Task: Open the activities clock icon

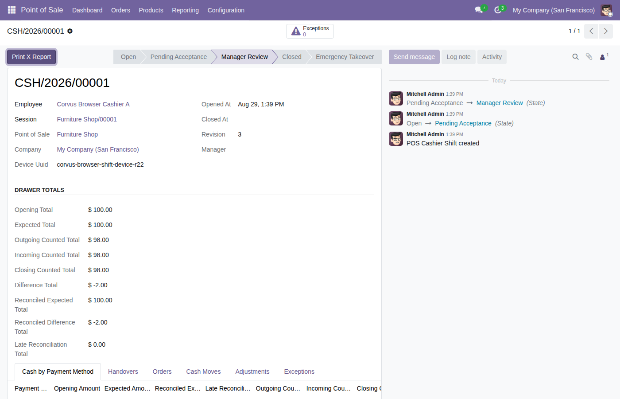Action: [x=498, y=10]
